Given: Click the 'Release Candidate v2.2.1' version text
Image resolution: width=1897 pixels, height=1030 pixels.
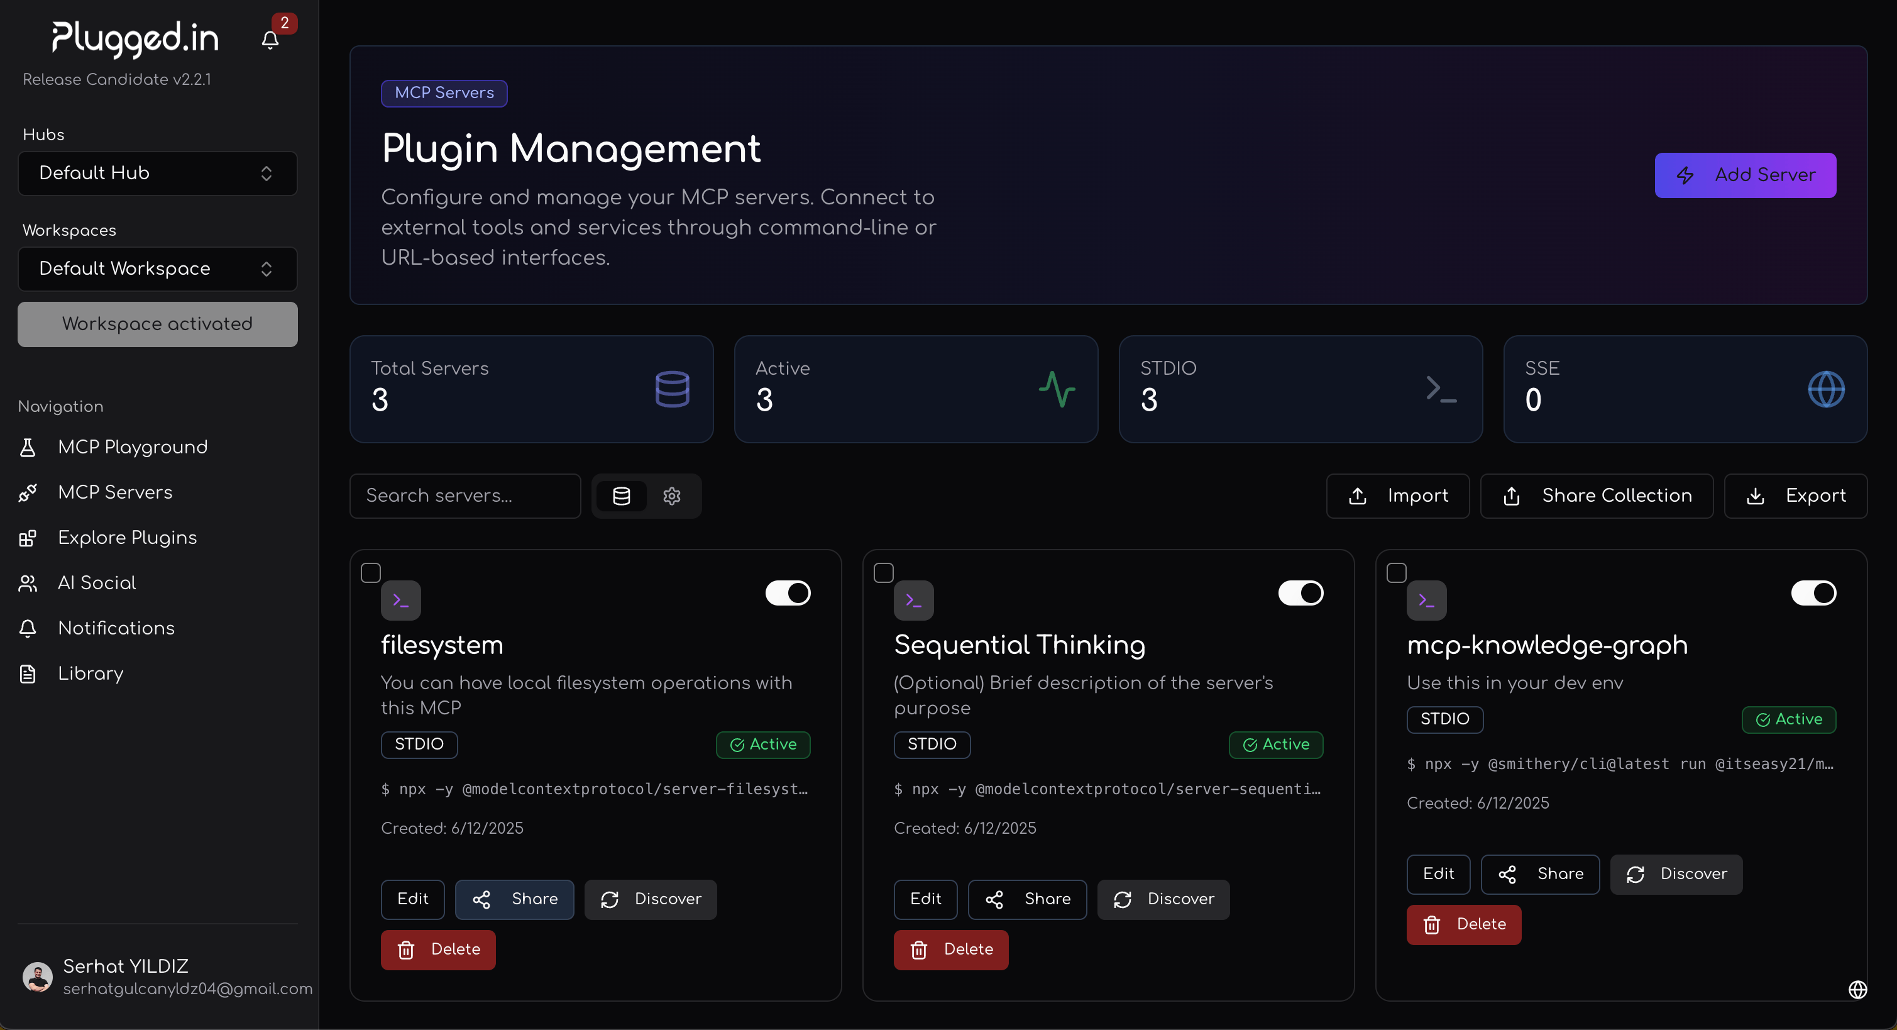Looking at the screenshot, I should click(117, 80).
